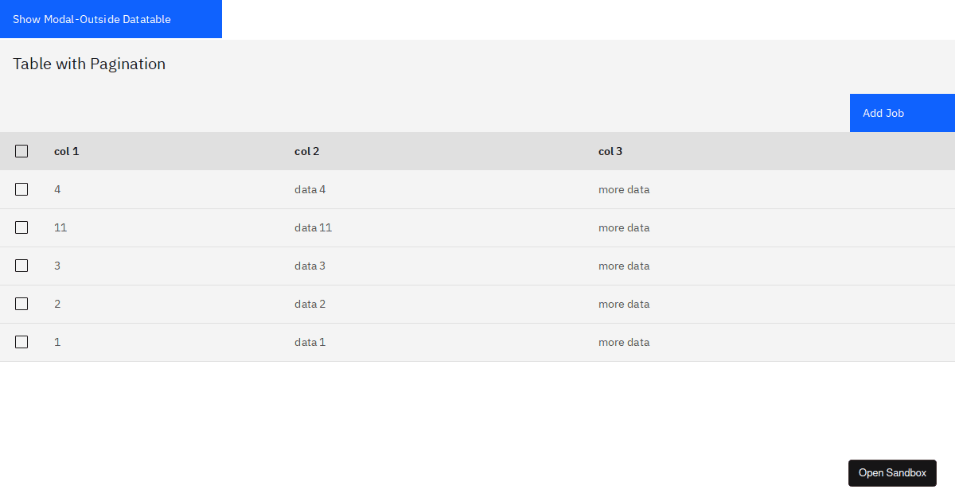Mark the checkbox for row 1
This screenshot has height=501, width=955.
[x=21, y=342]
